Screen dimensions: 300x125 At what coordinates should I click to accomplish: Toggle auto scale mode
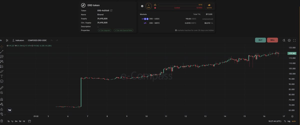pyautogui.click(x=294, y=121)
